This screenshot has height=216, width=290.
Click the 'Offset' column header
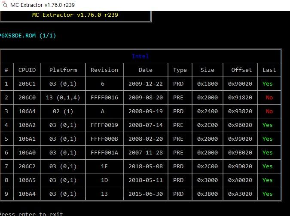point(241,70)
